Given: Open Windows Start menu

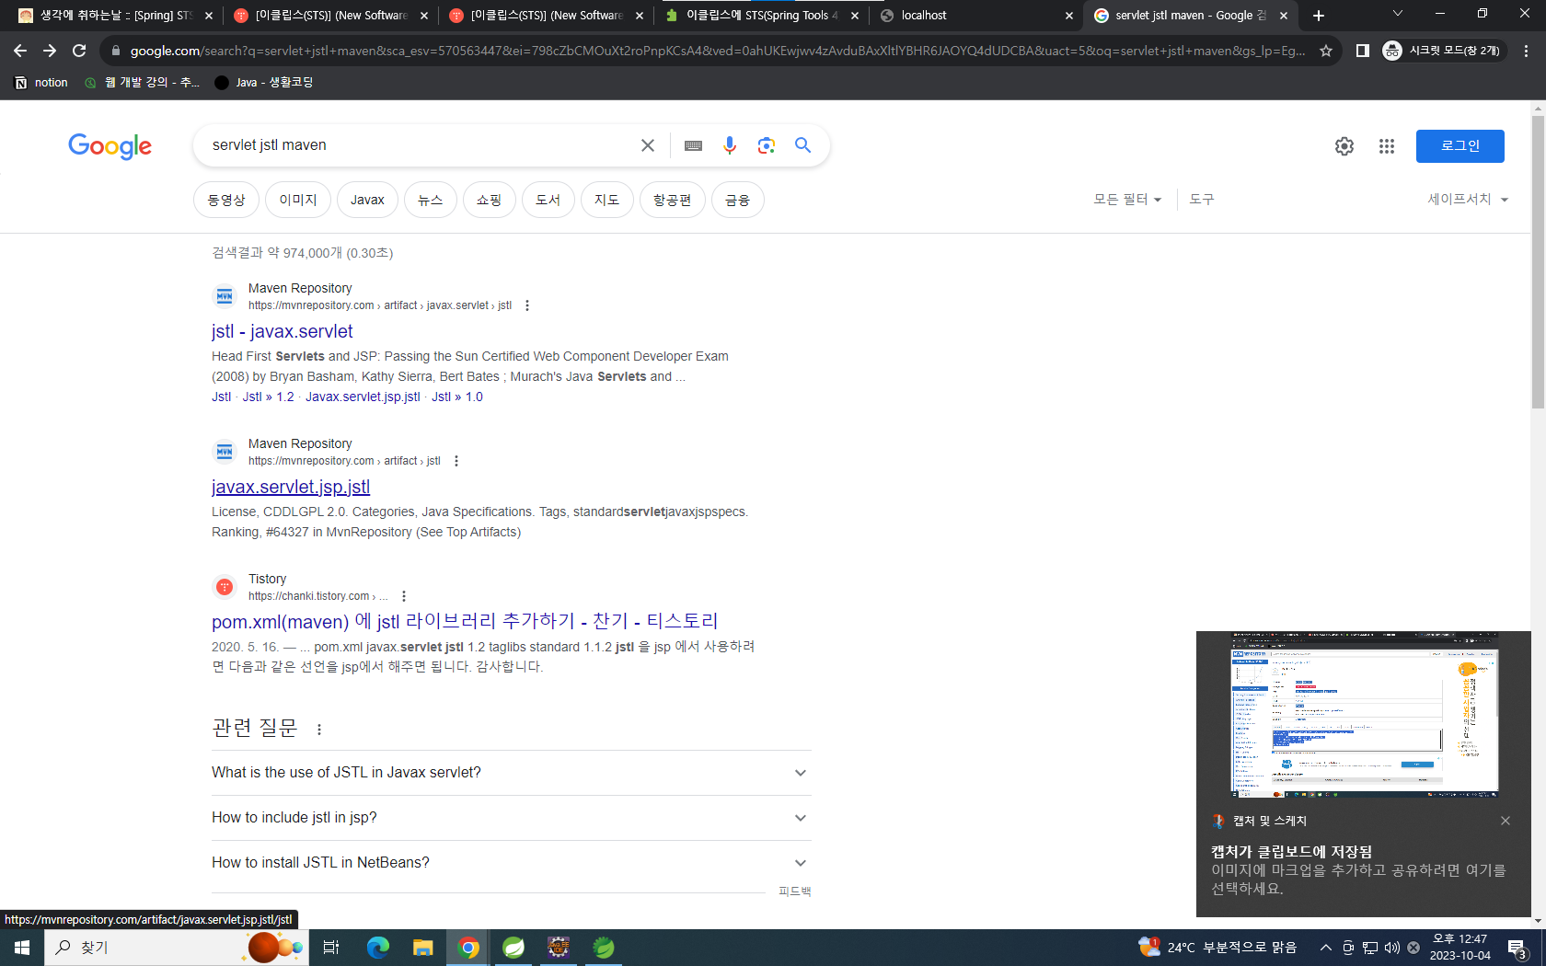Looking at the screenshot, I should (x=22, y=948).
